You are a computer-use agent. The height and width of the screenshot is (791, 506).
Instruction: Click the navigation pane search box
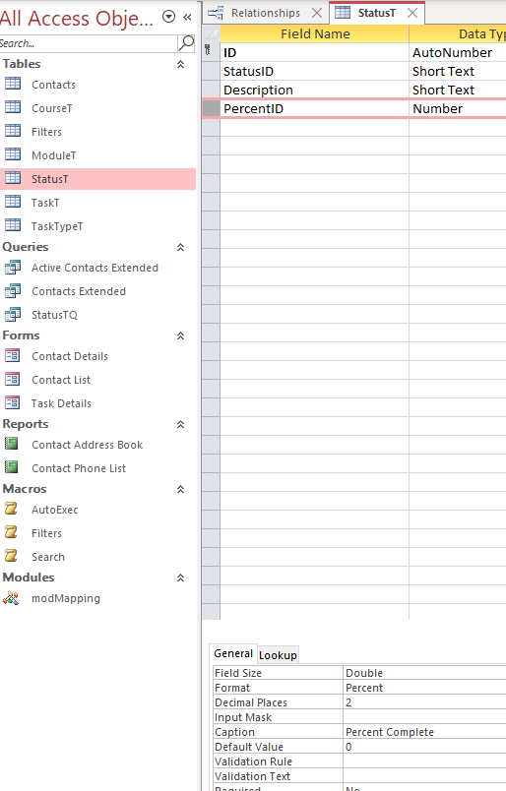point(89,43)
